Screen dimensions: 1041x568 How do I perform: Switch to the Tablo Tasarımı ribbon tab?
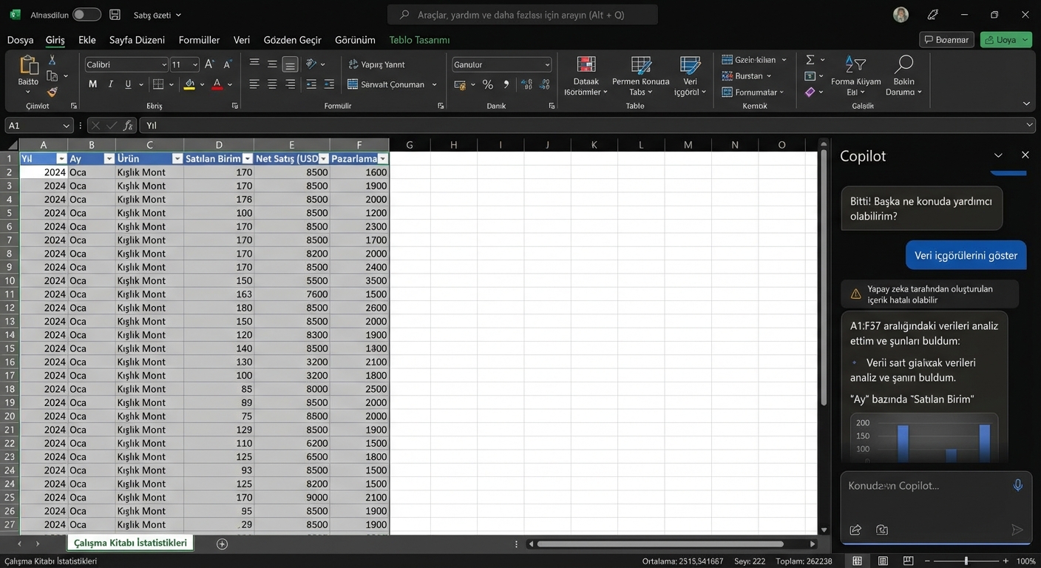point(418,39)
